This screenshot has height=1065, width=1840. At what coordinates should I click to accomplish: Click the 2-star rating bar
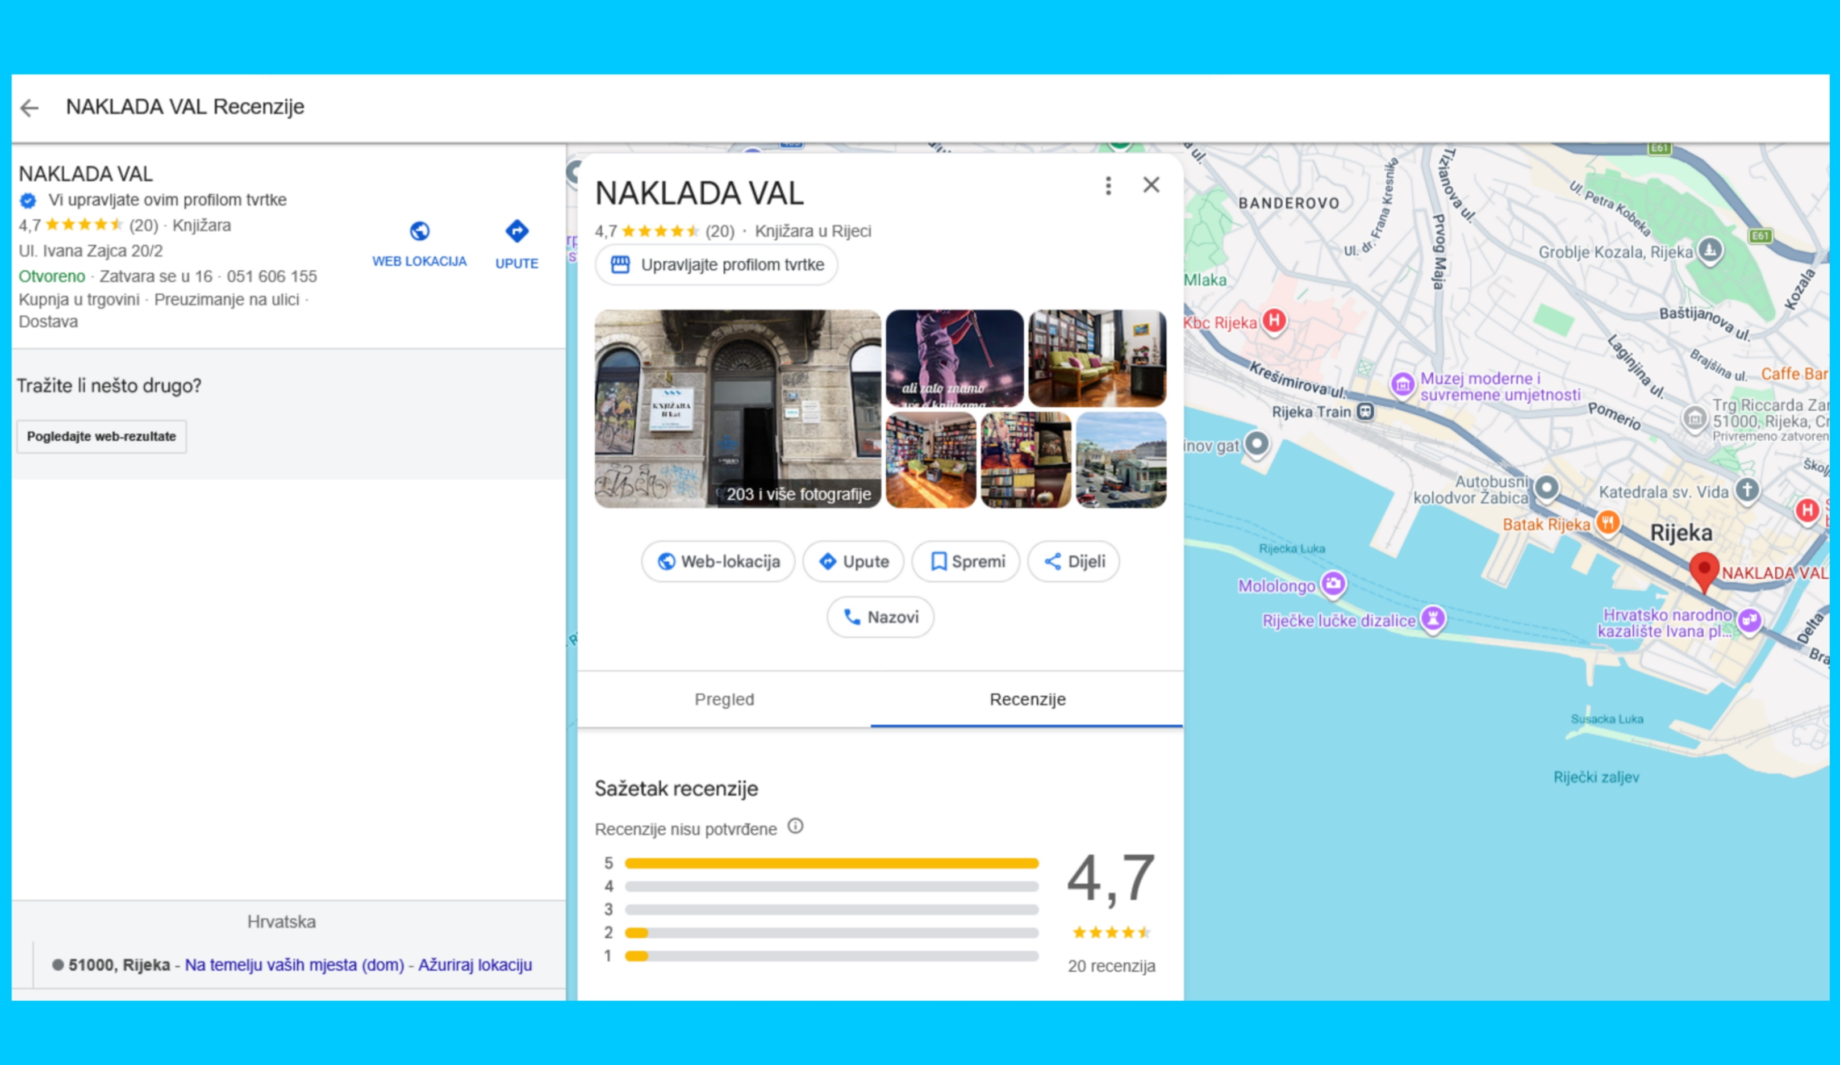(x=832, y=933)
